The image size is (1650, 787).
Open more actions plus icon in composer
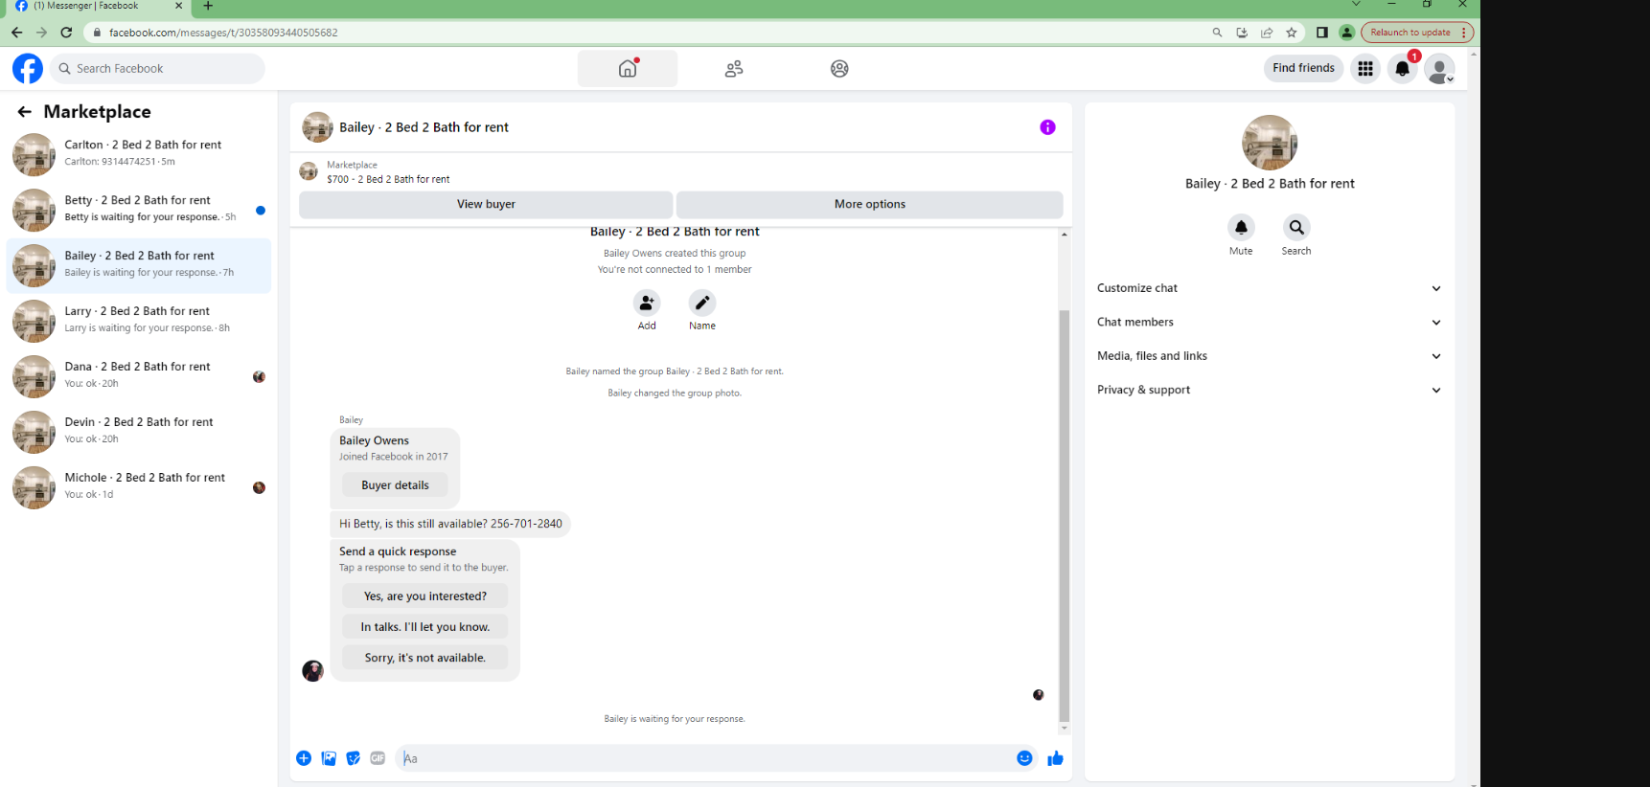click(x=304, y=758)
